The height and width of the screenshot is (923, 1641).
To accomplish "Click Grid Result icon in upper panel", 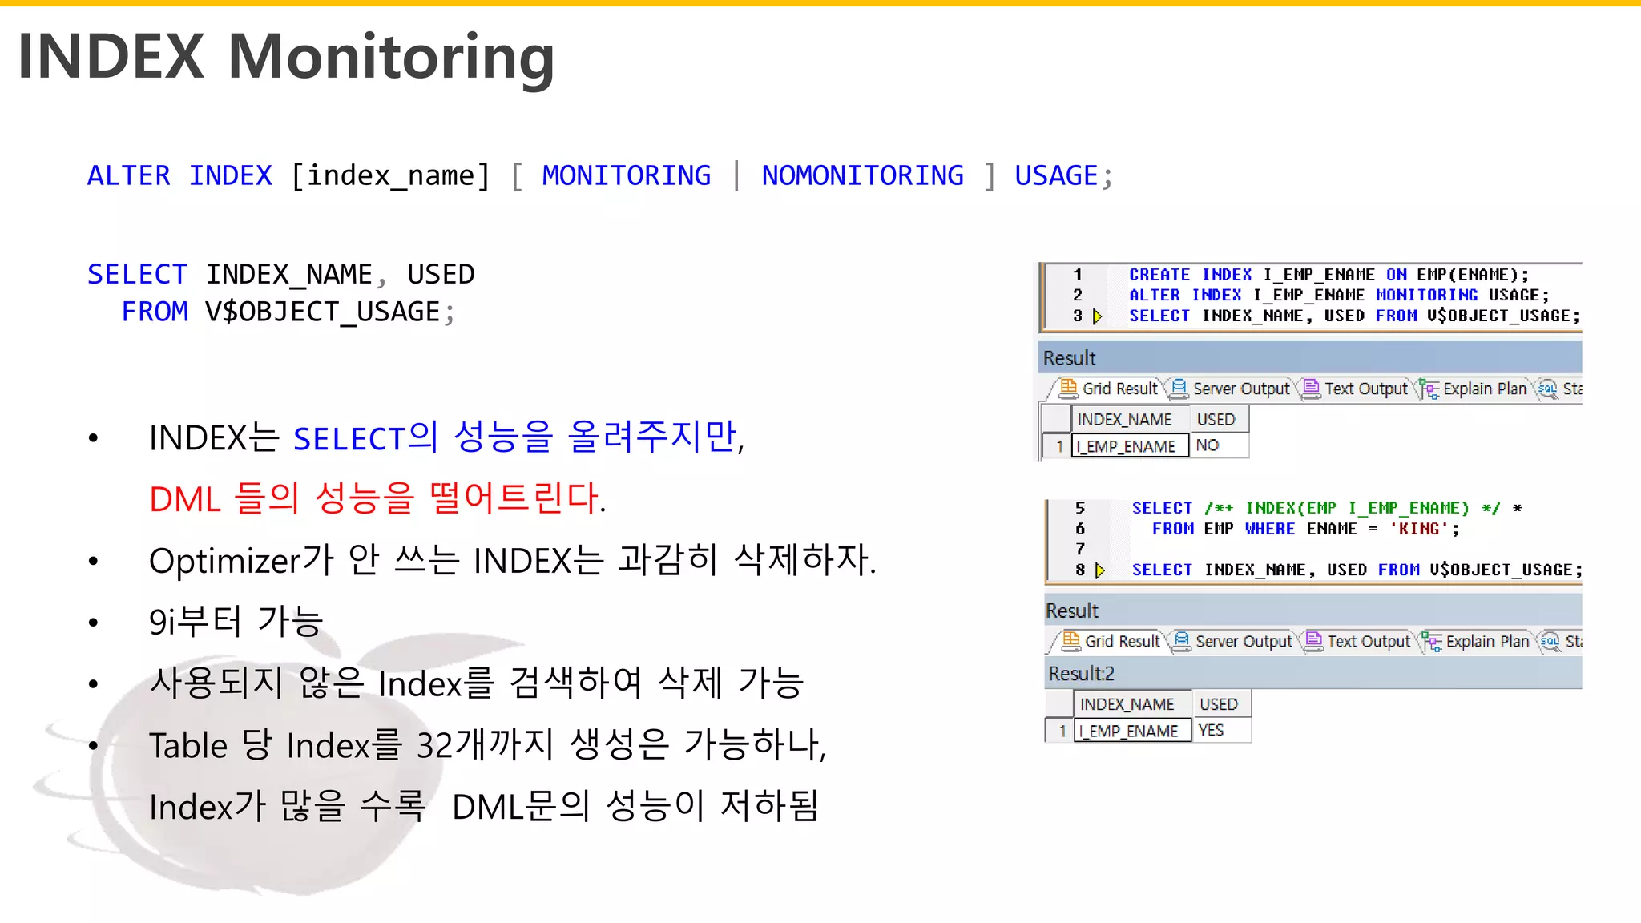I will coord(1069,388).
